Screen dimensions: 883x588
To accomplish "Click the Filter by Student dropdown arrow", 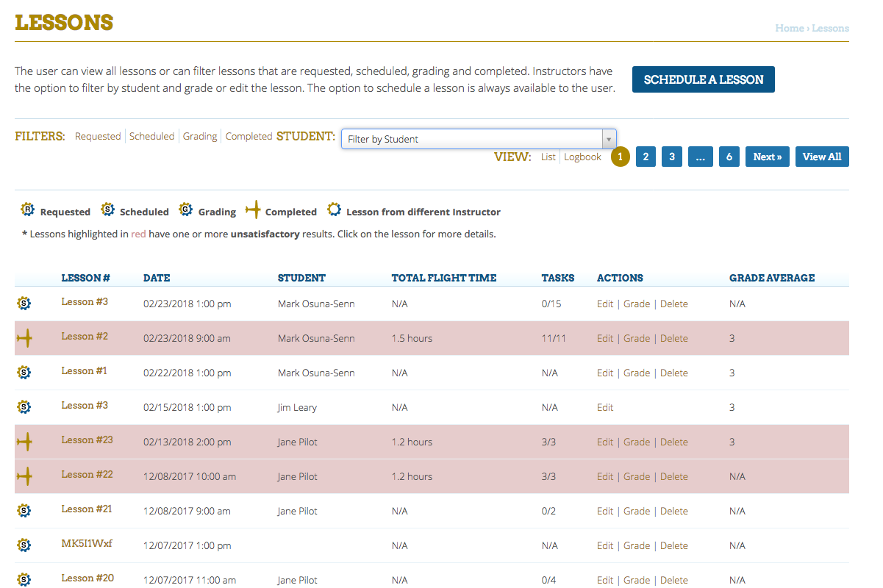I will (x=608, y=139).
